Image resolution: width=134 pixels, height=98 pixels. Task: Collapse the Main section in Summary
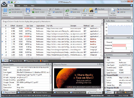point(105,58)
